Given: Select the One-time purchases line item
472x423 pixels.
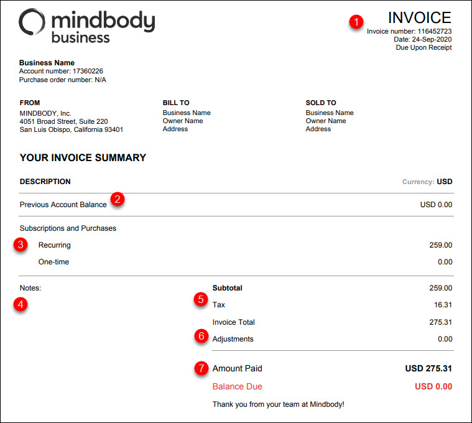Looking at the screenshot, I should 53,262.
